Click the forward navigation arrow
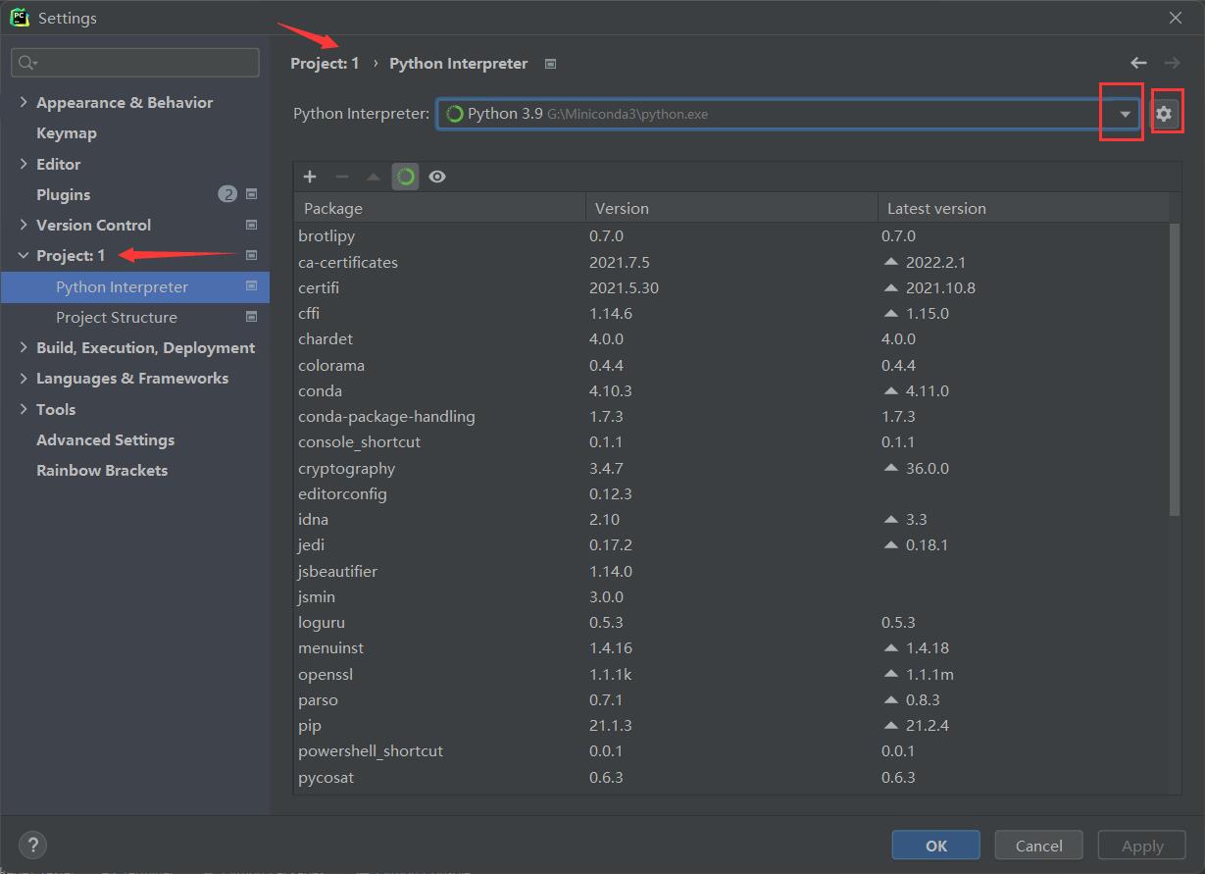1205x874 pixels. coord(1172,63)
